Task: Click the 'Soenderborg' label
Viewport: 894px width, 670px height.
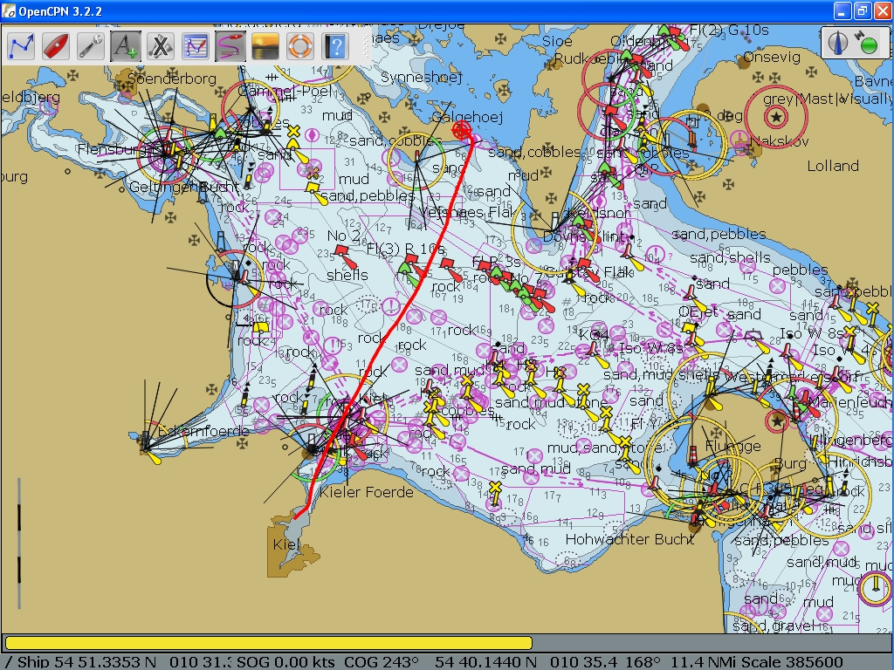Action: coord(172,79)
